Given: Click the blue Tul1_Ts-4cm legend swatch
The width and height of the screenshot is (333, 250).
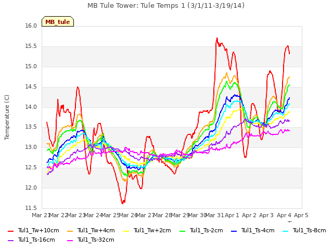Looking at the screenshot, I should (234, 231).
